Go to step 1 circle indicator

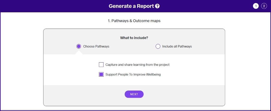click(256, 6)
